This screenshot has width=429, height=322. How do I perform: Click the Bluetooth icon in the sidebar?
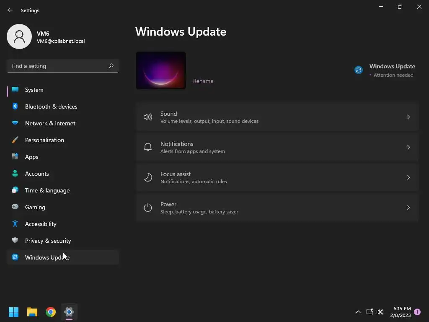click(x=15, y=106)
